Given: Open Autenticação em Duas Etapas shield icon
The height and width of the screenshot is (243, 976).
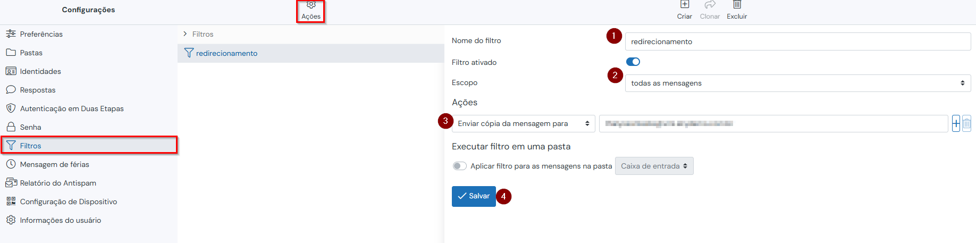Looking at the screenshot, I should coord(11,108).
